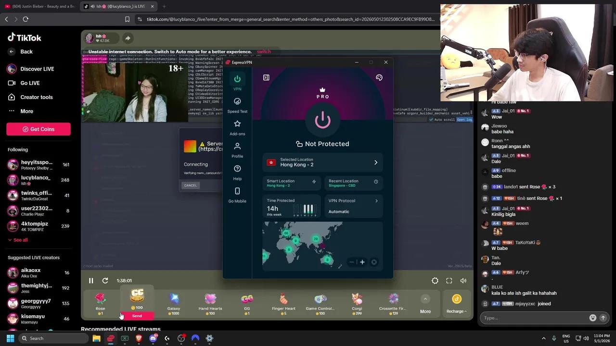Open suggested creator georggyyy7
The width and height of the screenshot is (616, 346).
coord(38,304)
